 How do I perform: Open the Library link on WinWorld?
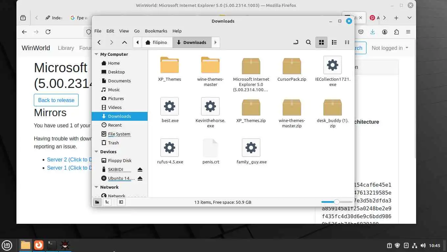pos(66,48)
